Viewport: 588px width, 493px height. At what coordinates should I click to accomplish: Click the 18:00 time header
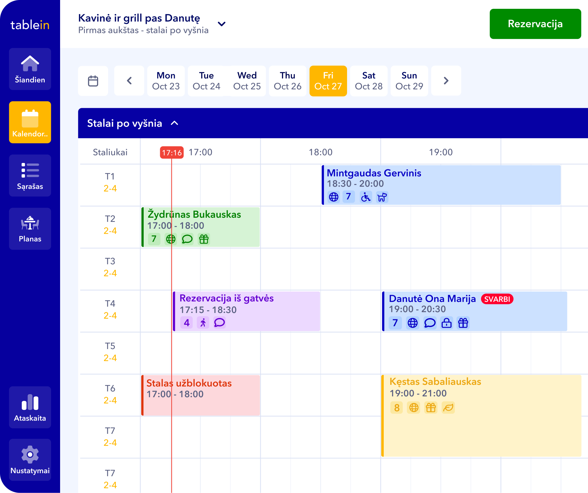pos(321,152)
